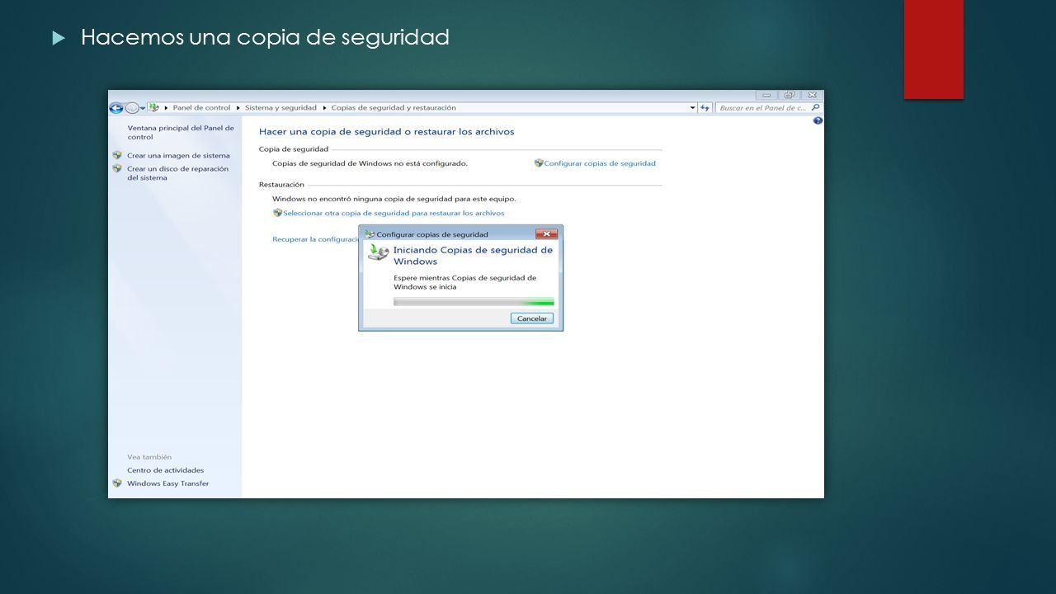The width and height of the screenshot is (1056, 594).
Task: Click the Control Panel address bar icon
Action: tap(154, 108)
